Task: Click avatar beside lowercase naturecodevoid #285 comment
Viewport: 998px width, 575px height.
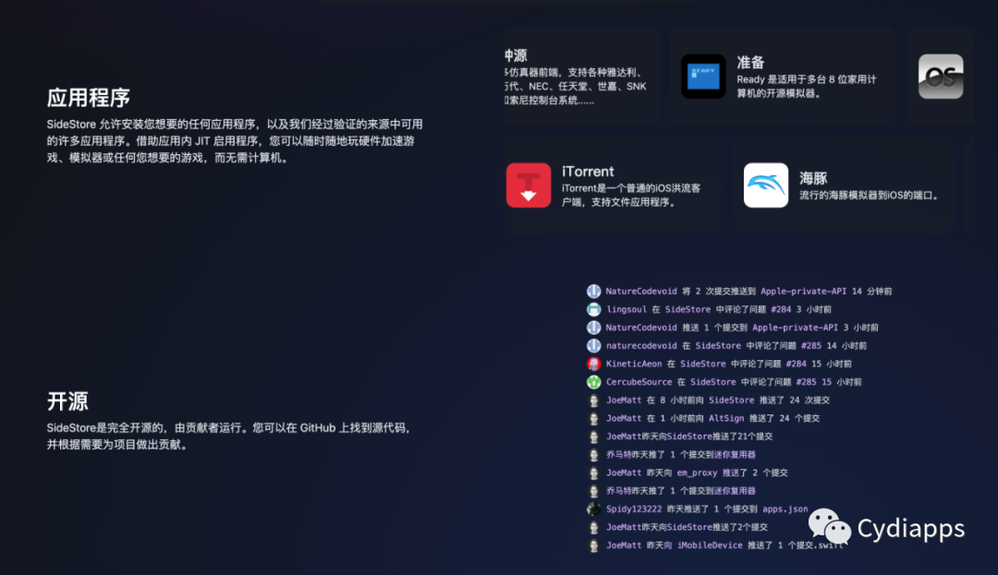Action: click(x=594, y=345)
